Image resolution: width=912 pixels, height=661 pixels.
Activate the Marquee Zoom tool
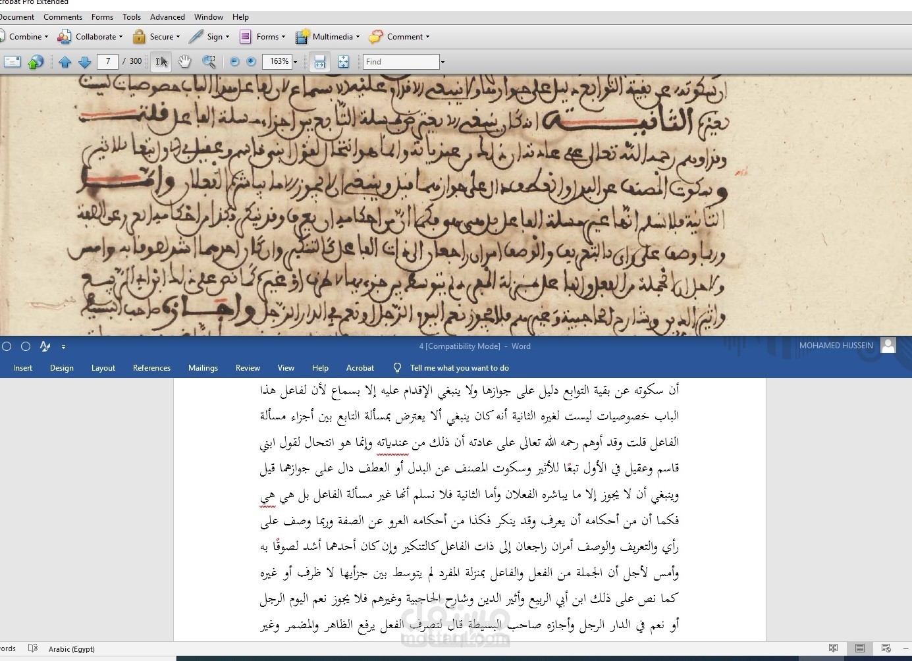209,62
